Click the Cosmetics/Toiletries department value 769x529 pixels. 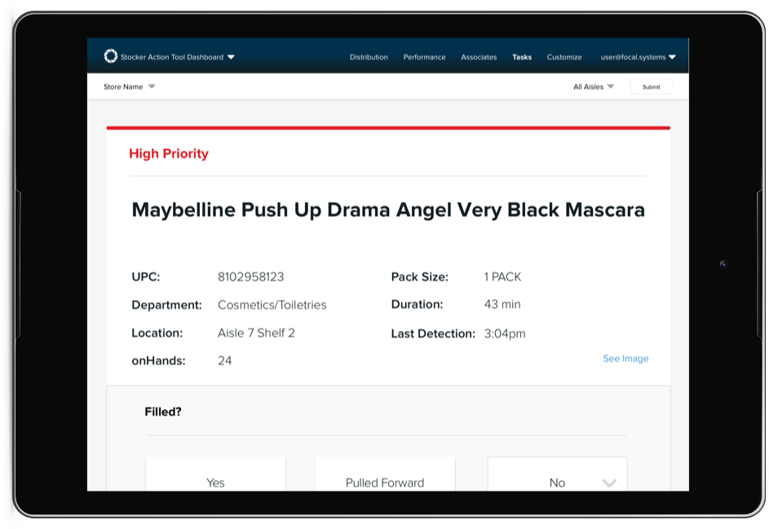click(x=272, y=305)
